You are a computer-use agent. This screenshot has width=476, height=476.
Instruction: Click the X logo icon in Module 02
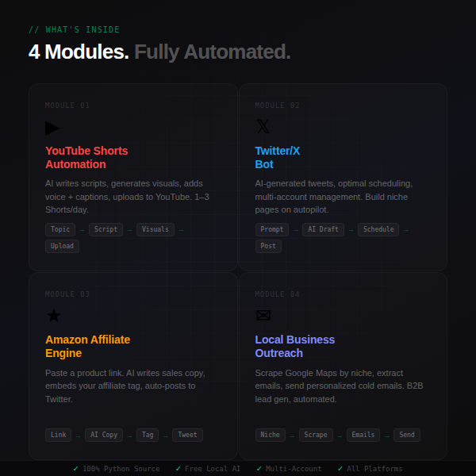click(x=263, y=127)
